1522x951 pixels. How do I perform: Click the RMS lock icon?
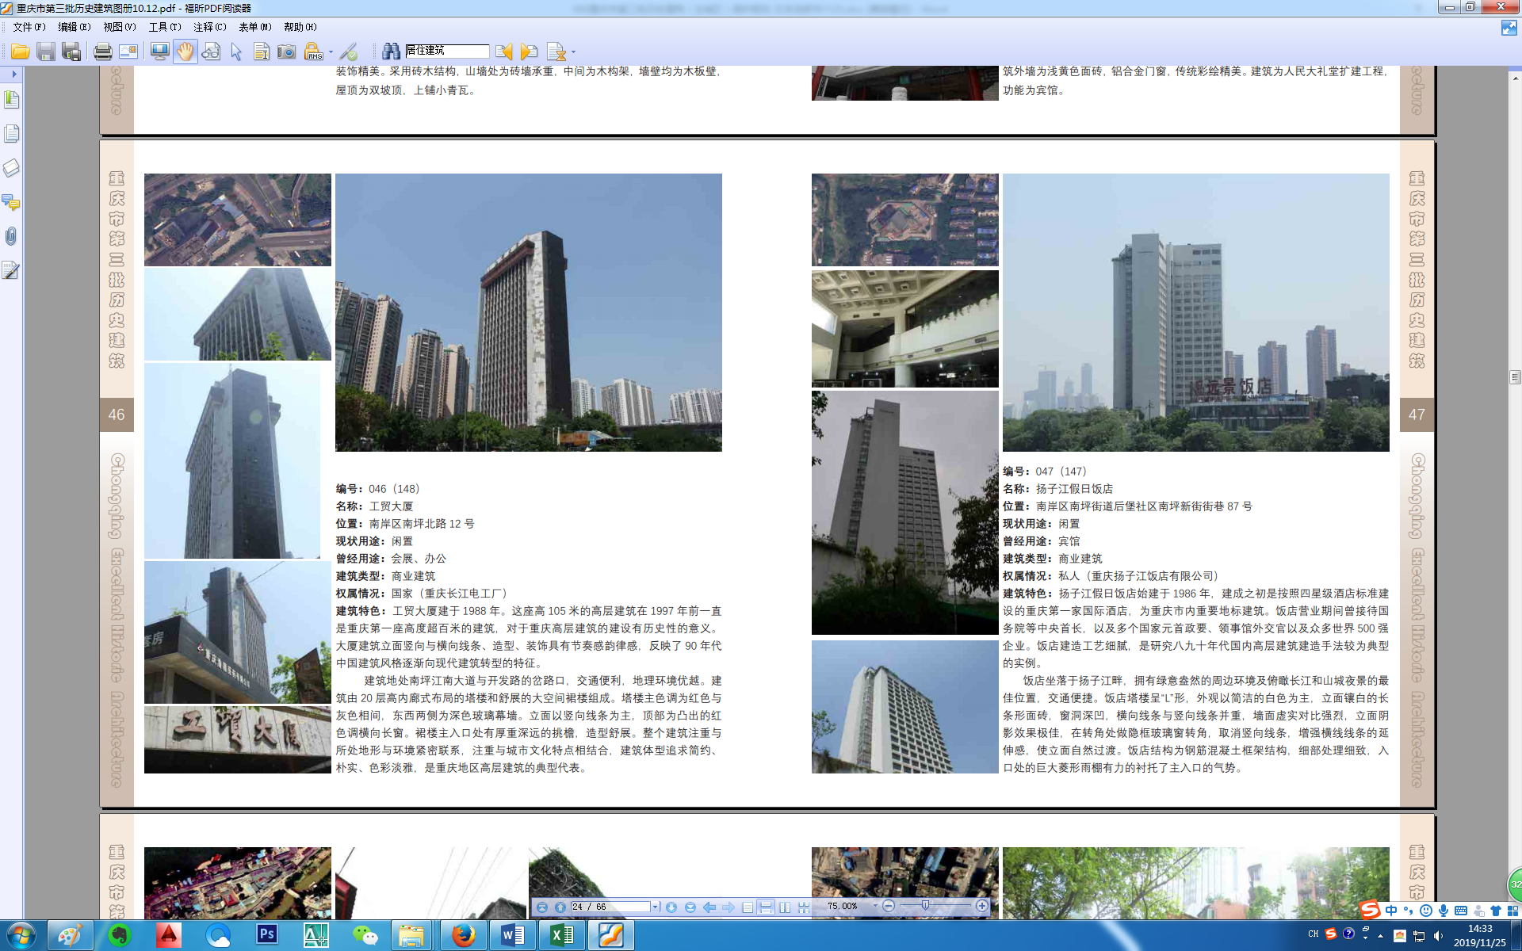[313, 52]
